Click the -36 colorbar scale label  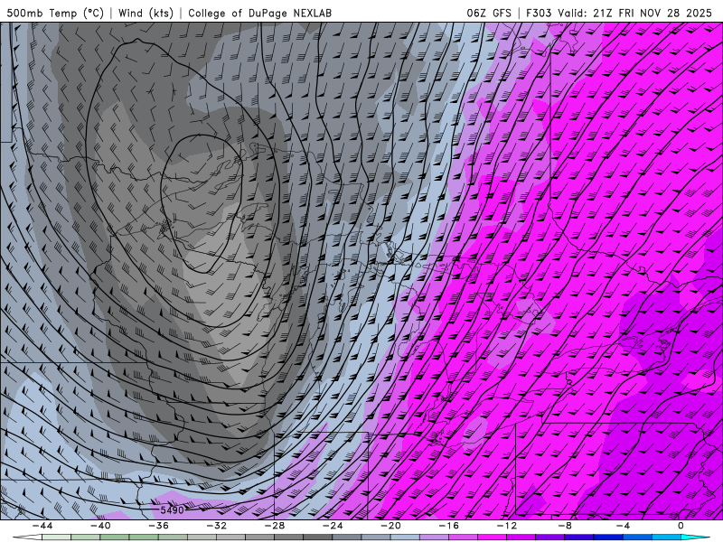tap(158, 526)
